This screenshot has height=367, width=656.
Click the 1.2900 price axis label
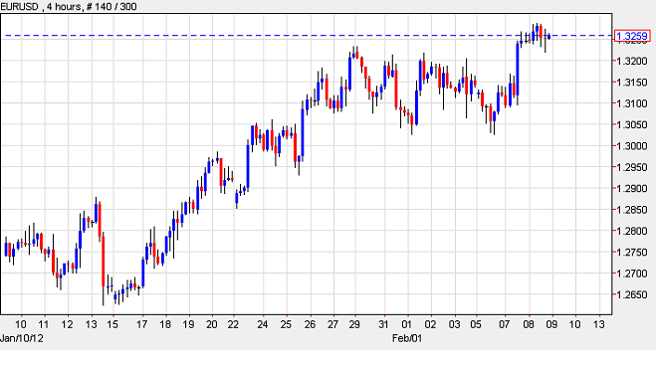(632, 189)
